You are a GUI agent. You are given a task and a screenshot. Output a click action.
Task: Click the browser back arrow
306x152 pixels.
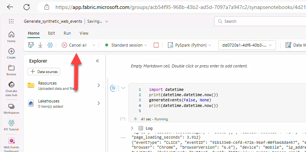click(10, 7)
